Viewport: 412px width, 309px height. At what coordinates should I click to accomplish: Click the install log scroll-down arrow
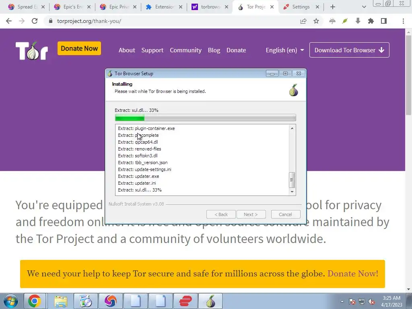coord(292,192)
